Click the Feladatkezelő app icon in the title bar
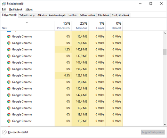 point(4,4)
